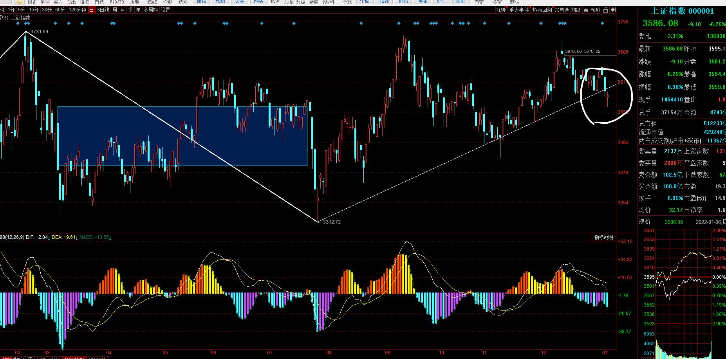This screenshot has width=726, height=359.
Task: Click the jump-to-end arrow icon
Action: point(613,10)
